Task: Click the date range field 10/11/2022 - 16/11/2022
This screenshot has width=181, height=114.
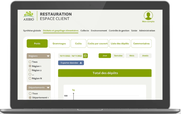Action: [x=70, y=56]
